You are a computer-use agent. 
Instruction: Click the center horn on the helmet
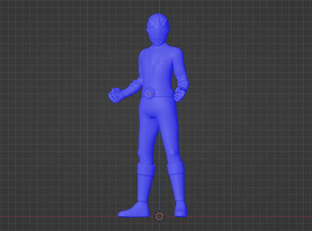(x=157, y=21)
